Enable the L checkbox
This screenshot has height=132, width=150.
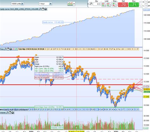[x=141, y=6]
